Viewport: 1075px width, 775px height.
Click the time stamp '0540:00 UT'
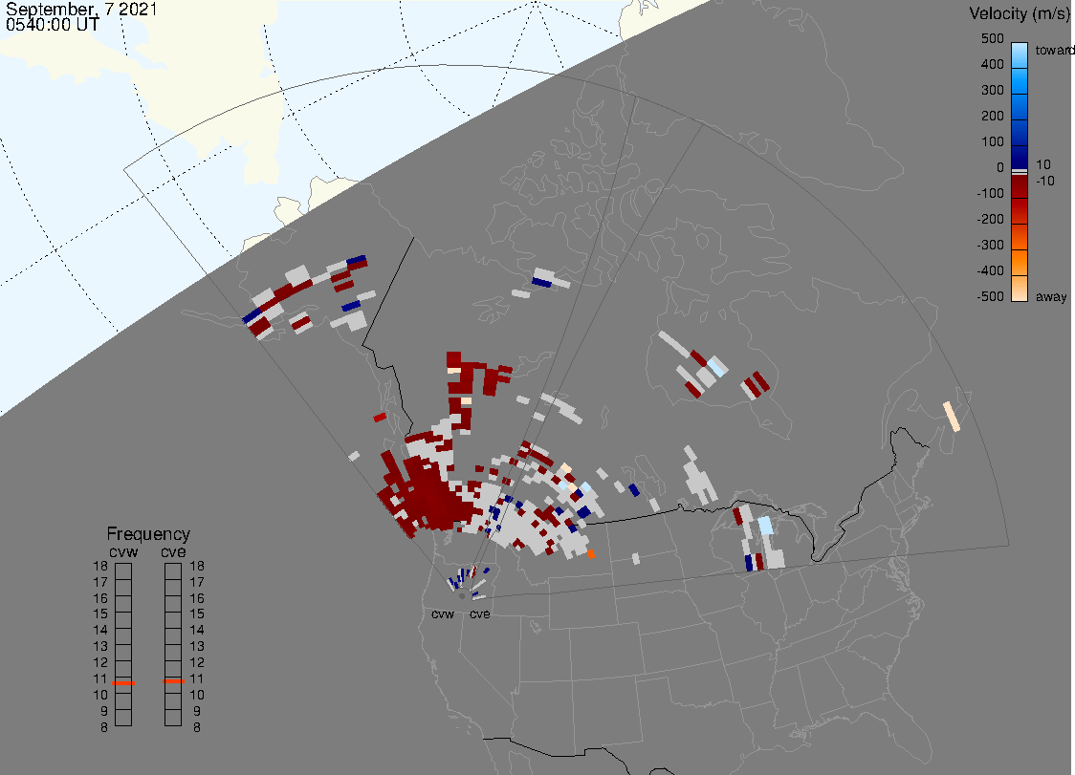point(52,25)
